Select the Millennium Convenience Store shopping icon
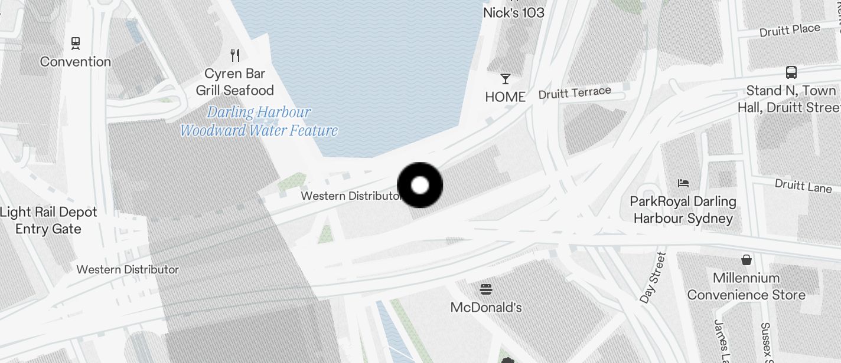 point(747,259)
